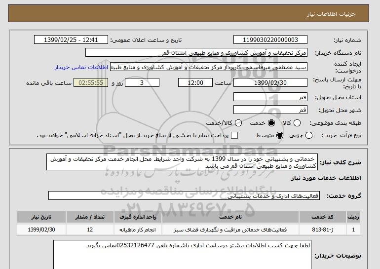
Task: Click table date cell 1399/02/30
Action: pos(41,230)
